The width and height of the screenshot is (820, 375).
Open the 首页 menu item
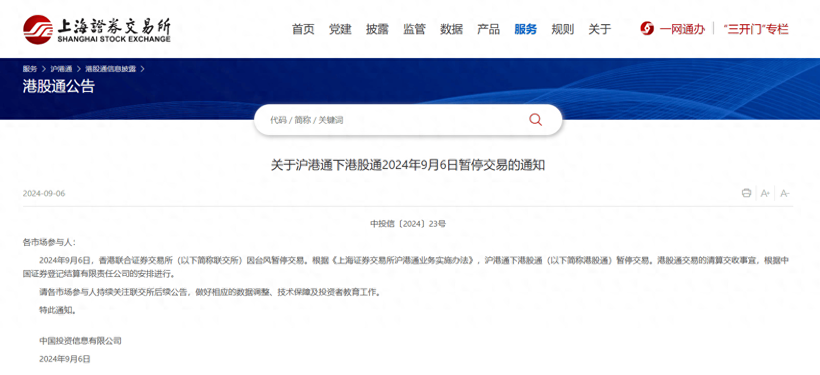coord(303,29)
